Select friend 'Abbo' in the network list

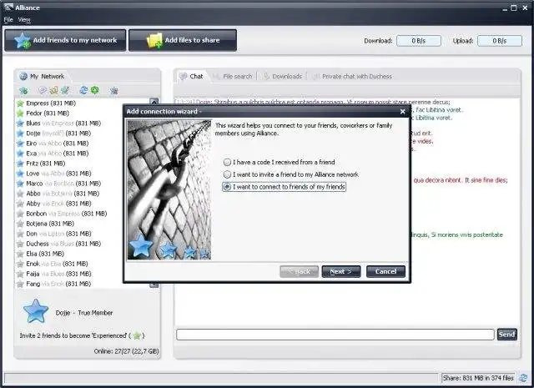[58, 194]
